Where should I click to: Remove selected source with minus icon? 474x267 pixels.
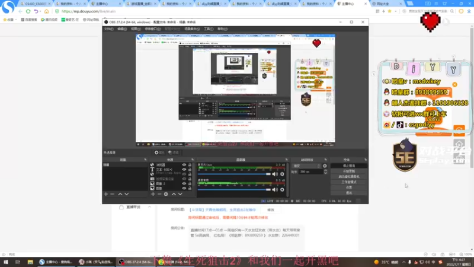point(159,194)
